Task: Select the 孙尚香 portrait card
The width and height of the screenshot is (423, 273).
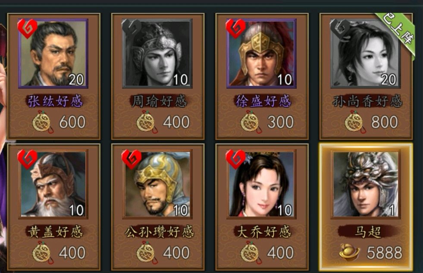Action: (x=366, y=77)
